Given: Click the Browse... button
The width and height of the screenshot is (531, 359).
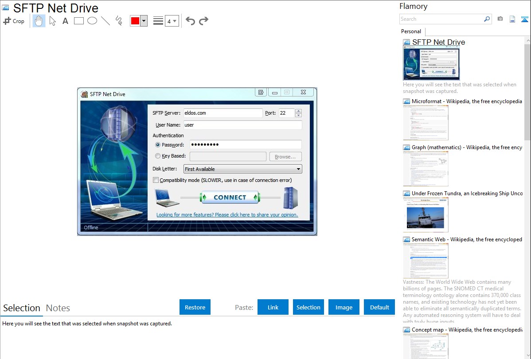Looking at the screenshot, I should click(285, 157).
